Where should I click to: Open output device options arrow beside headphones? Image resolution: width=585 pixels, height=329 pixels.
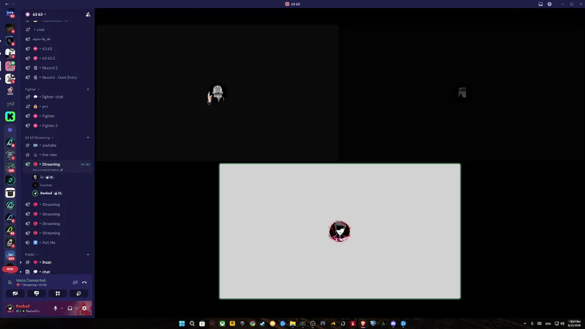[x=76, y=308]
